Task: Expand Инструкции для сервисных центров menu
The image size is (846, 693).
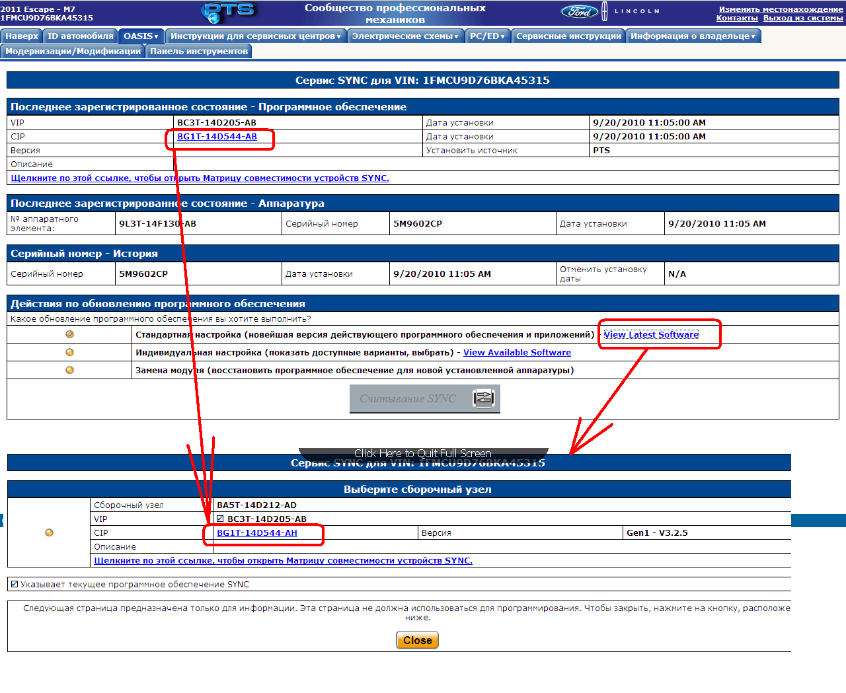Action: click(255, 36)
